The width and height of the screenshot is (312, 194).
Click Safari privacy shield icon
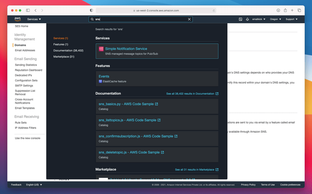tap(91, 10)
